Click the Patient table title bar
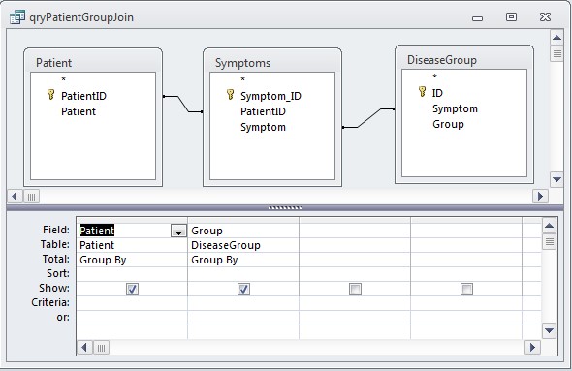The height and width of the screenshot is (371, 572). (x=93, y=62)
